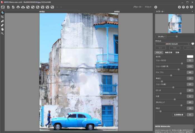Image resolution: width=195 pixels, height=133 pixels.
Task: Edit dry brush value 40
Action: [190, 72]
